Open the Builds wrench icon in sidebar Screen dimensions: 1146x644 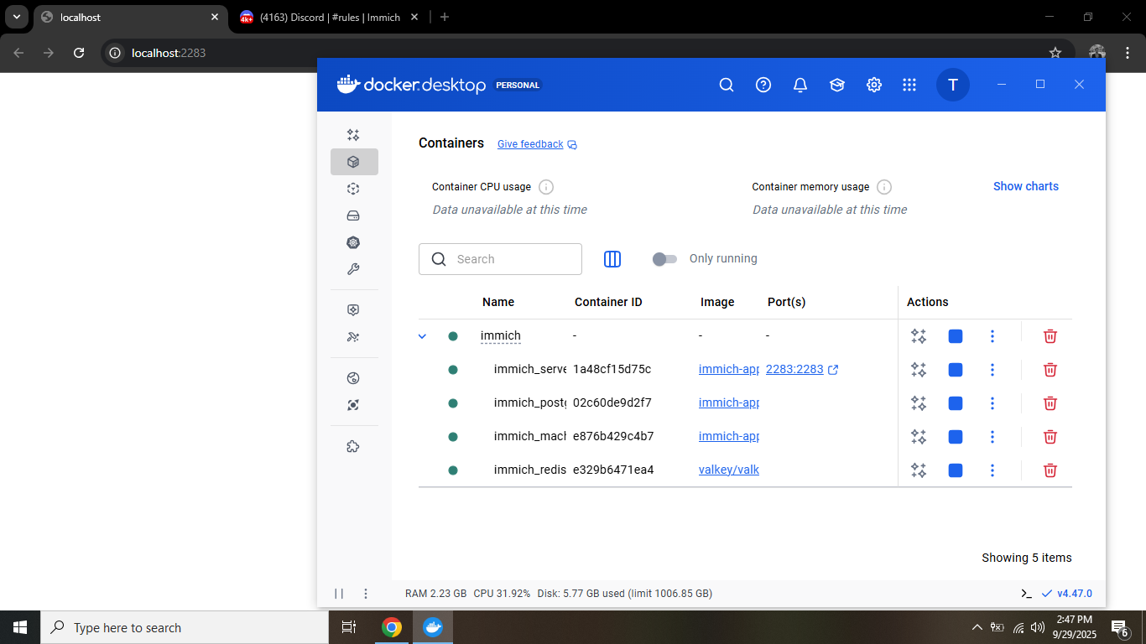[353, 269]
